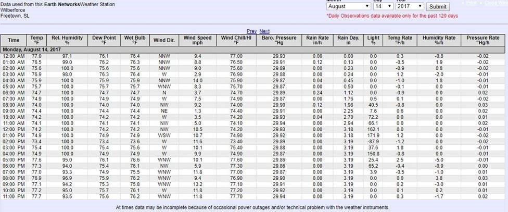
Task: Click the Wilberforce station name
Action: (x=12, y=10)
